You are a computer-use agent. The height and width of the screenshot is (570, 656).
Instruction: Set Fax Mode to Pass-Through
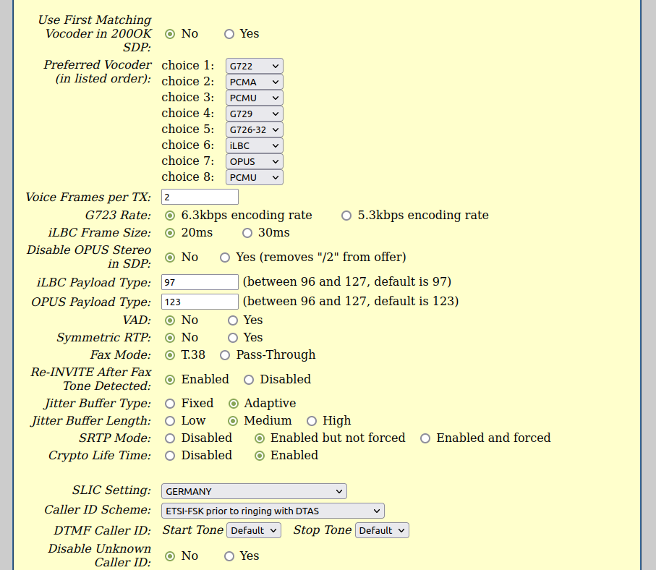pyautogui.click(x=225, y=355)
